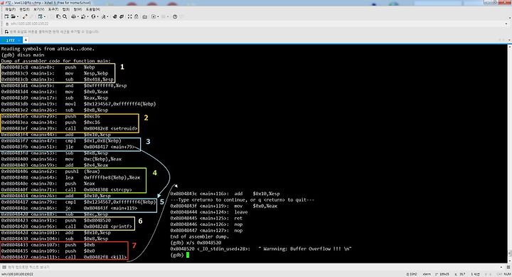Click the Find magnifier icon

65,16
